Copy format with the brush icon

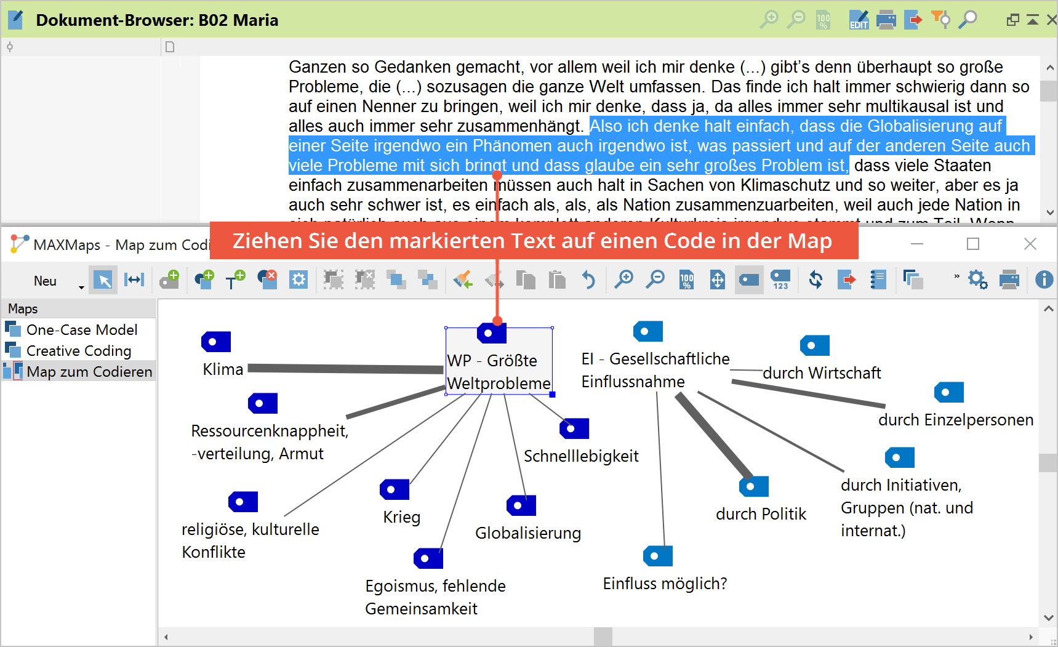(463, 280)
